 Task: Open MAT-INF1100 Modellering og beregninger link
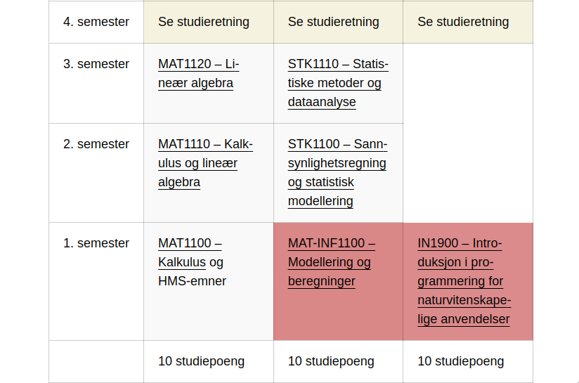tap(331, 262)
